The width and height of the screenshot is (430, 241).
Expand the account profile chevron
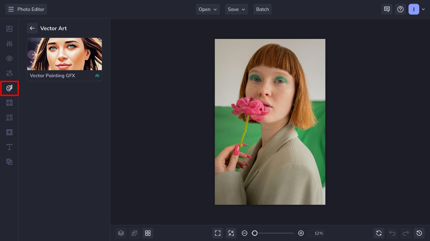tap(423, 9)
